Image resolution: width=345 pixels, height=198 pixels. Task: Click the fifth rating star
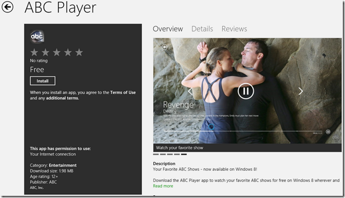79,52
